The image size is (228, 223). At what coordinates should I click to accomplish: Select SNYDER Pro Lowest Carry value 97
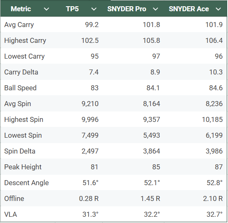click(156, 57)
